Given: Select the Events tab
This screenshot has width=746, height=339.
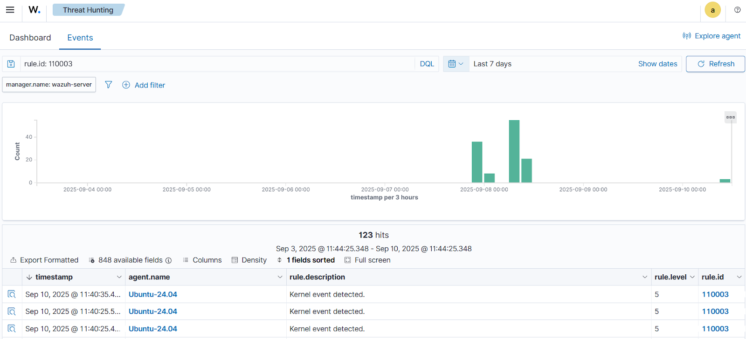Looking at the screenshot, I should coord(80,38).
